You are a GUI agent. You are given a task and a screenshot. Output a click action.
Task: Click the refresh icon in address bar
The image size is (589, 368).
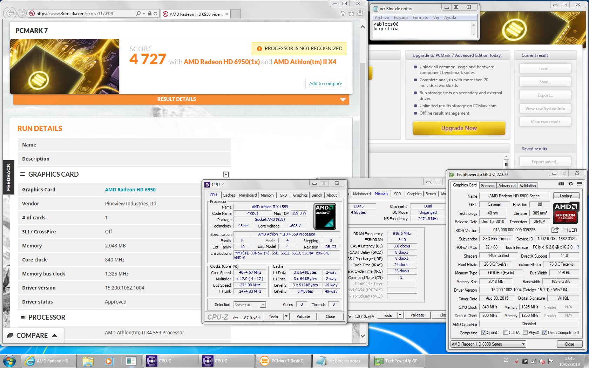tap(155, 13)
